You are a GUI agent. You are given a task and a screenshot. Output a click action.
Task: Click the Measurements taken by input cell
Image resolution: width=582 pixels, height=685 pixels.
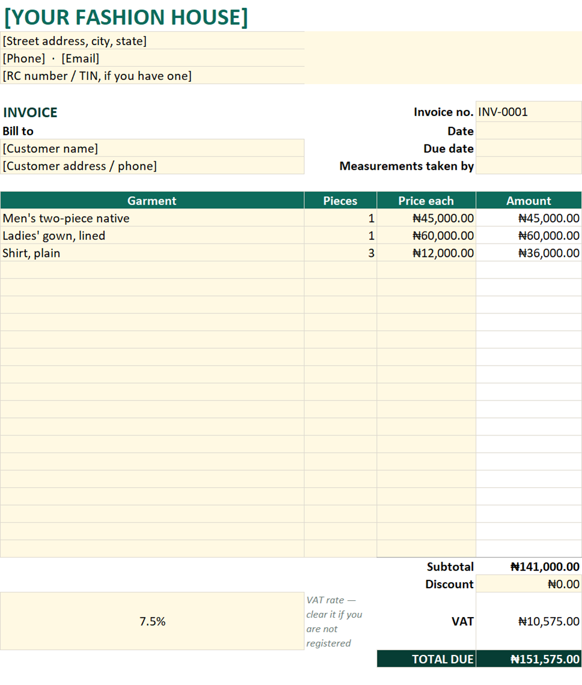tap(528, 165)
